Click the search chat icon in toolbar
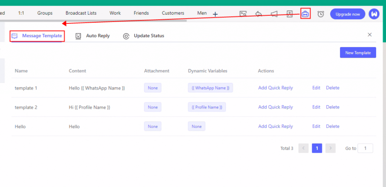The width and height of the screenshot is (386, 187). (x=243, y=14)
